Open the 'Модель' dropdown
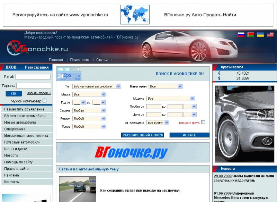The height and width of the screenshot is (202, 277). (x=171, y=99)
